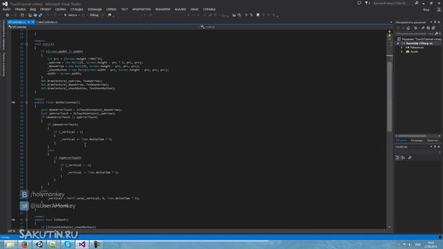Open the UIController class navigation dropdown
Screen dimensions: 443x249
pos(104,27)
